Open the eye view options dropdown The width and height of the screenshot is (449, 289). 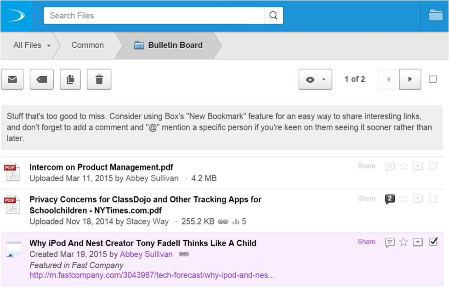(x=315, y=79)
